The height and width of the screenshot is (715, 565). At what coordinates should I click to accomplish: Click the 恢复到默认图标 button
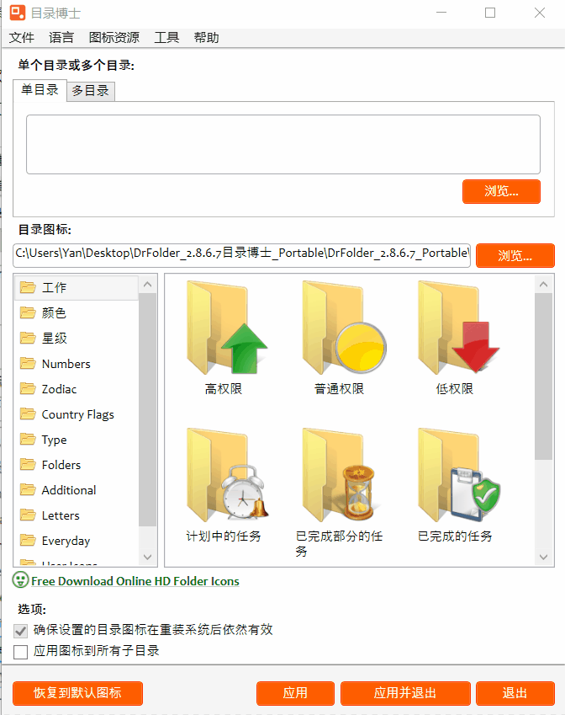[x=77, y=693]
